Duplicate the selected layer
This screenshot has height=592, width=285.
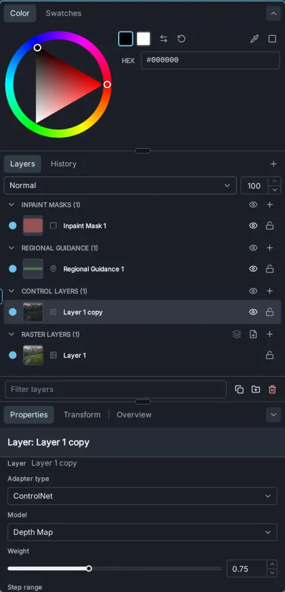240,389
